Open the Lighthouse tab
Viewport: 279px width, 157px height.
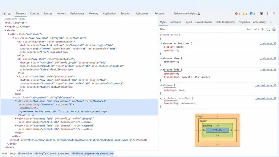tap(142, 13)
